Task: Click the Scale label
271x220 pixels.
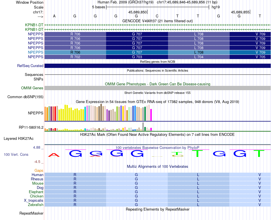Action: 39,7
